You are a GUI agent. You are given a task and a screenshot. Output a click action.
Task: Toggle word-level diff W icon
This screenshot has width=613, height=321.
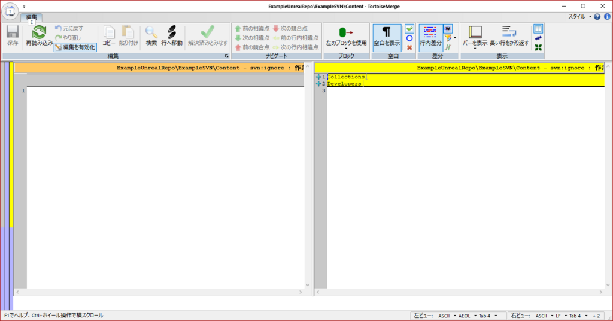coord(448,29)
